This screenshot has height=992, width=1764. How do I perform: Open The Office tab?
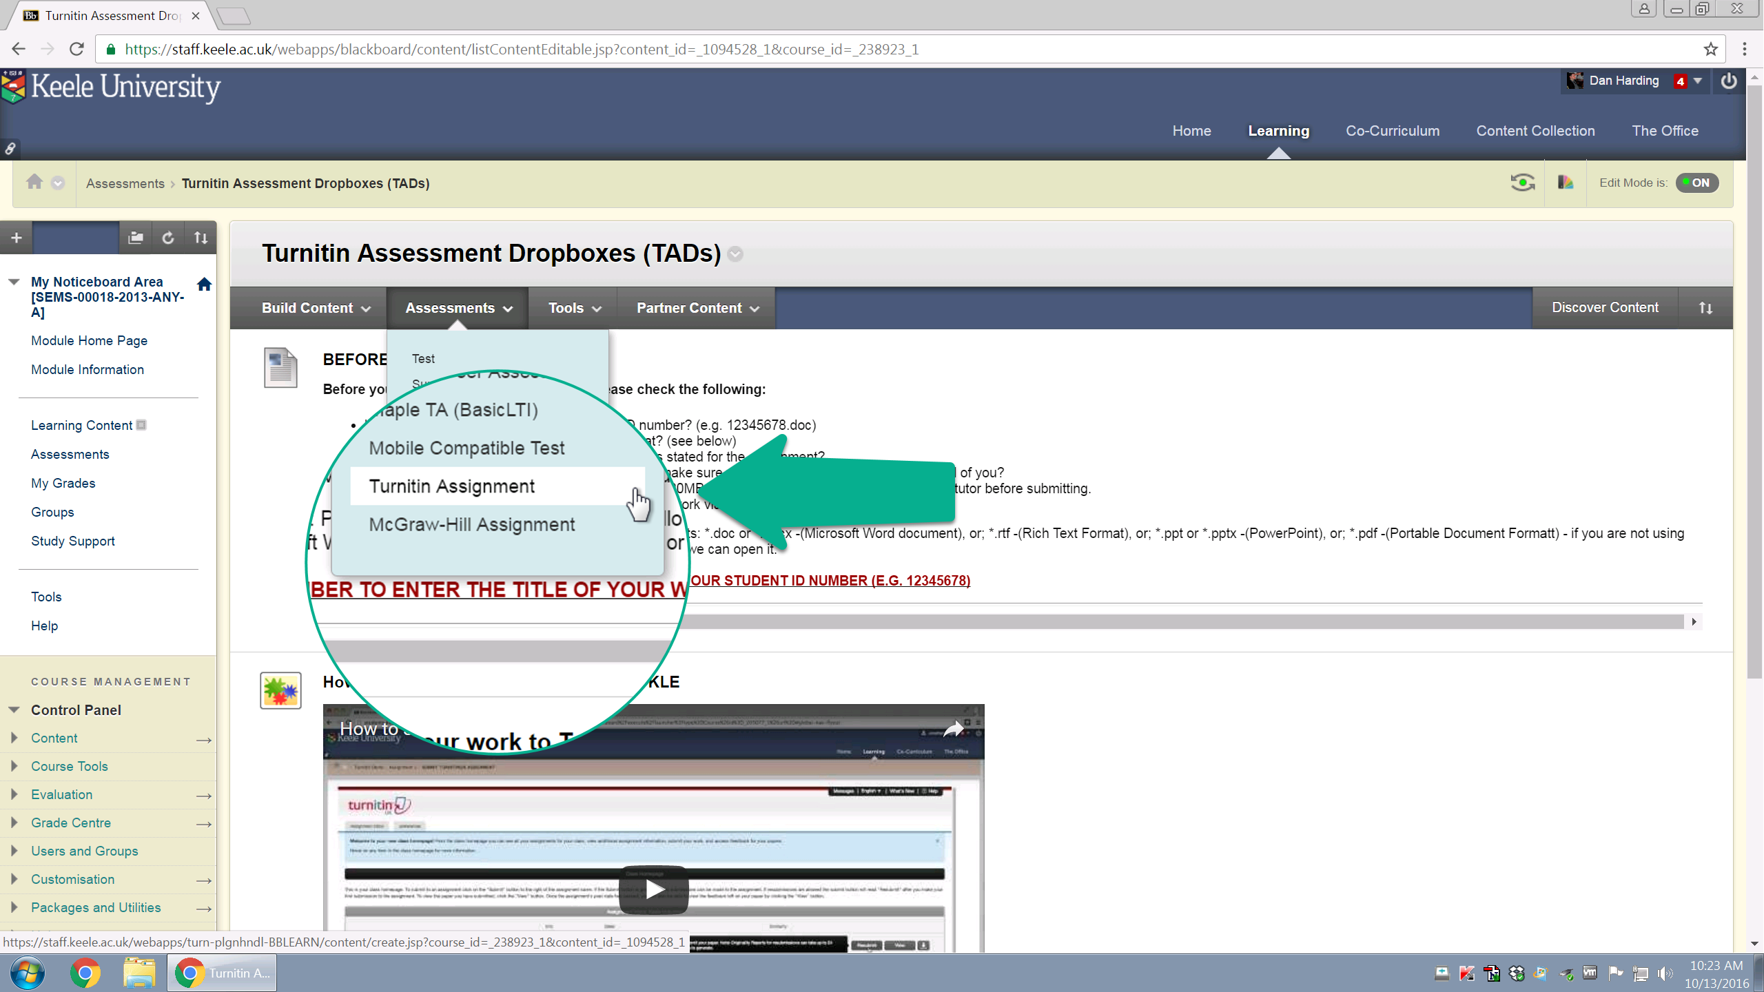pyautogui.click(x=1665, y=131)
